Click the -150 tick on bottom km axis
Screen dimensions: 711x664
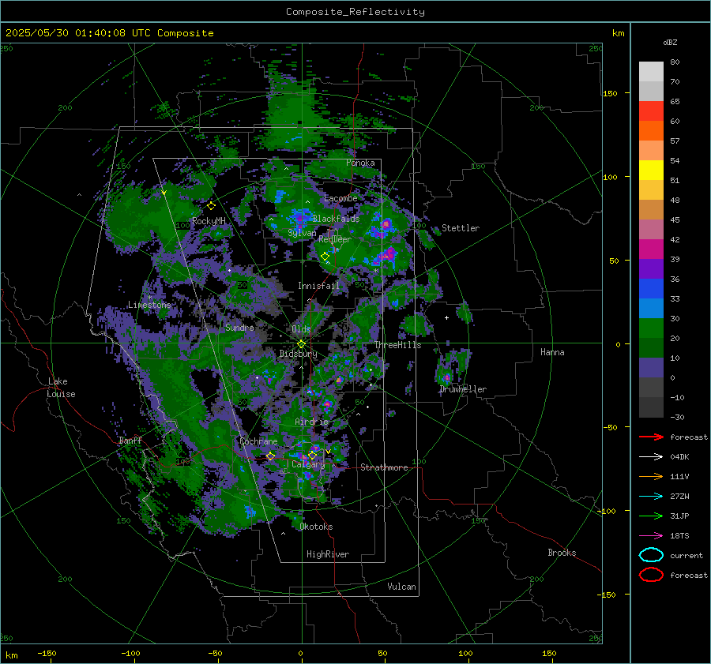[x=47, y=654]
